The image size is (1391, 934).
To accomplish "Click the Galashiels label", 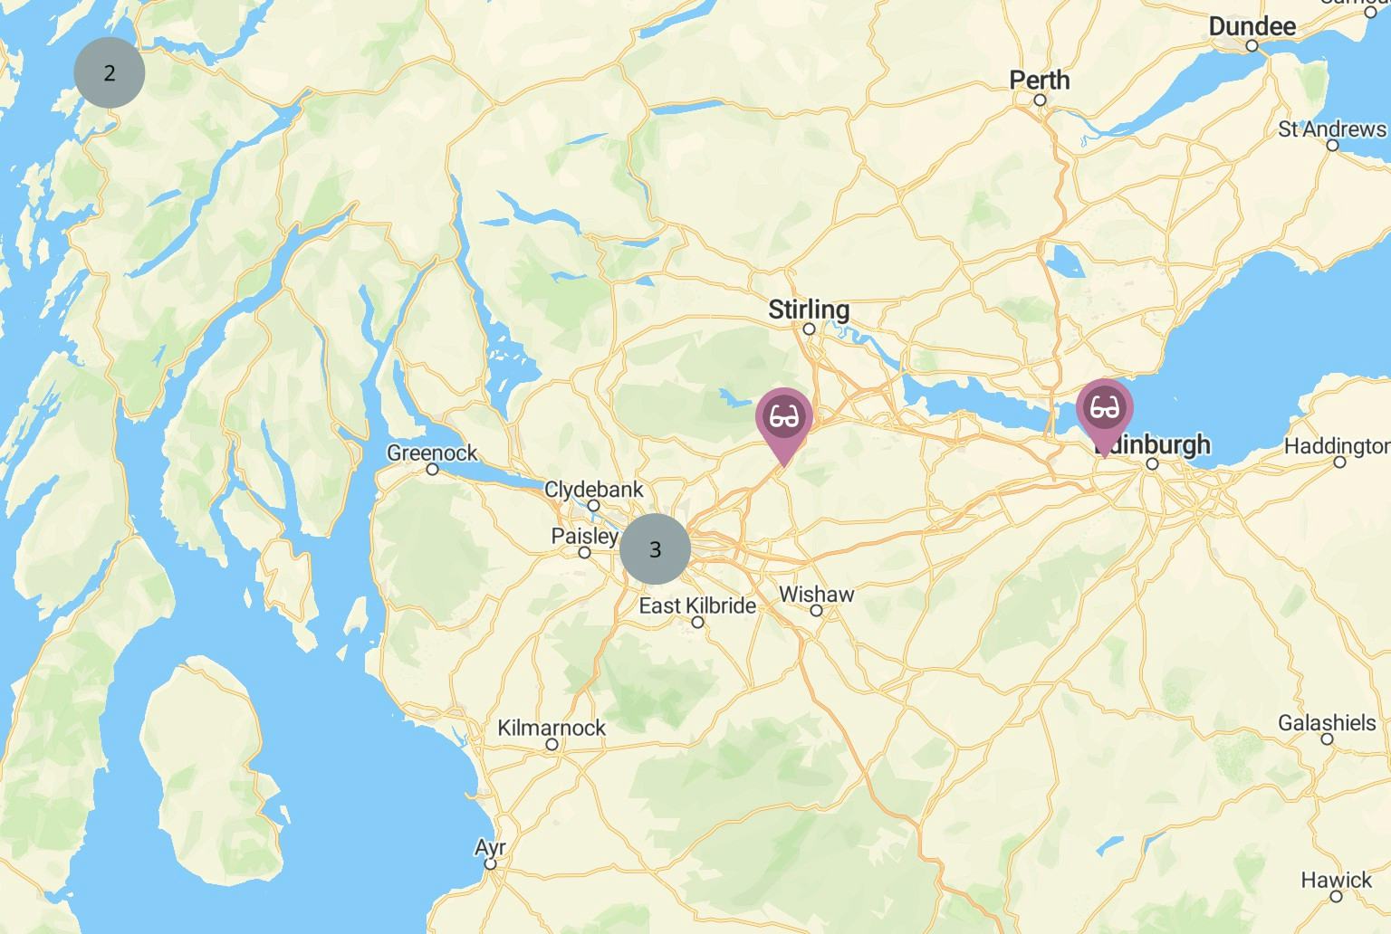I will [1327, 723].
